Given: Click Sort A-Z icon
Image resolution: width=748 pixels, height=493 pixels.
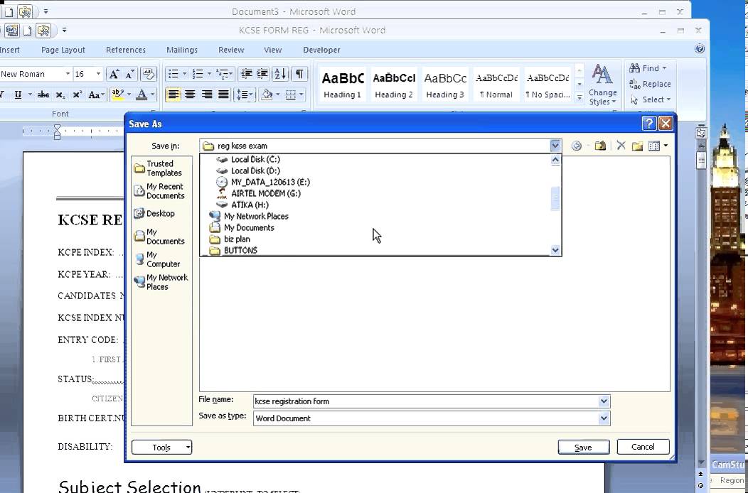Looking at the screenshot, I should pyautogui.click(x=280, y=74).
